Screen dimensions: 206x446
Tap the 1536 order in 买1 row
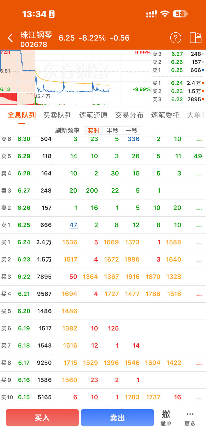point(70,242)
